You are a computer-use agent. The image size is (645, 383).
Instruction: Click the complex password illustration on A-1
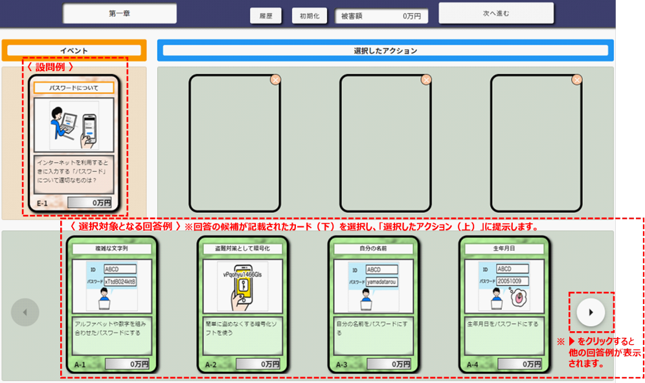coord(112,287)
